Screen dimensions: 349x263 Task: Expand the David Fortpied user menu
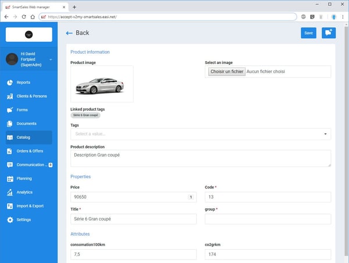pos(29,59)
